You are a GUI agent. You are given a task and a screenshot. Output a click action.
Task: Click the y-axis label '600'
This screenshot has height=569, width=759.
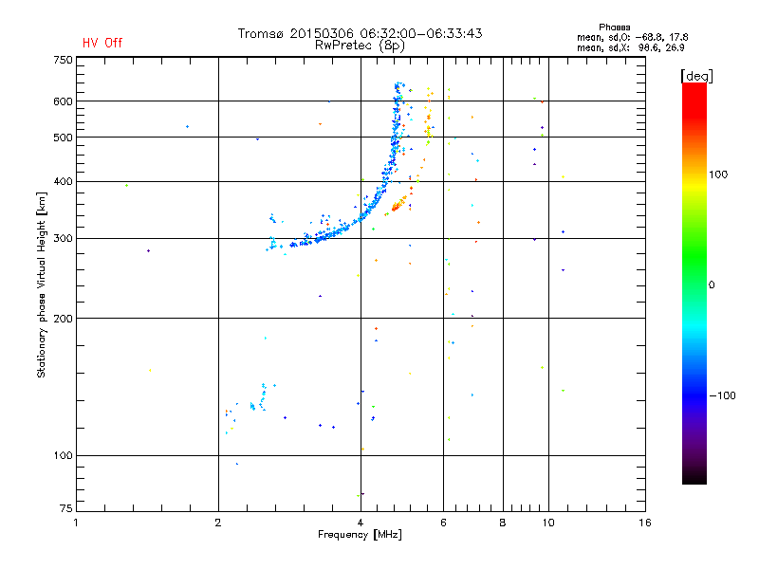tap(63, 101)
